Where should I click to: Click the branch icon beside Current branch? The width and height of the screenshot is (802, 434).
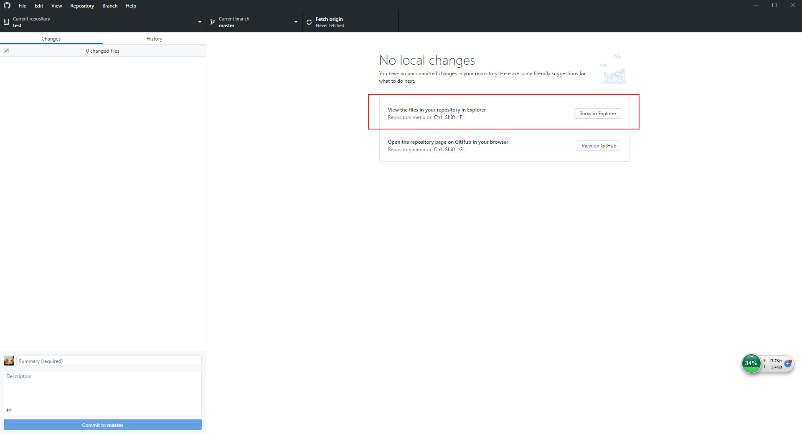[212, 22]
